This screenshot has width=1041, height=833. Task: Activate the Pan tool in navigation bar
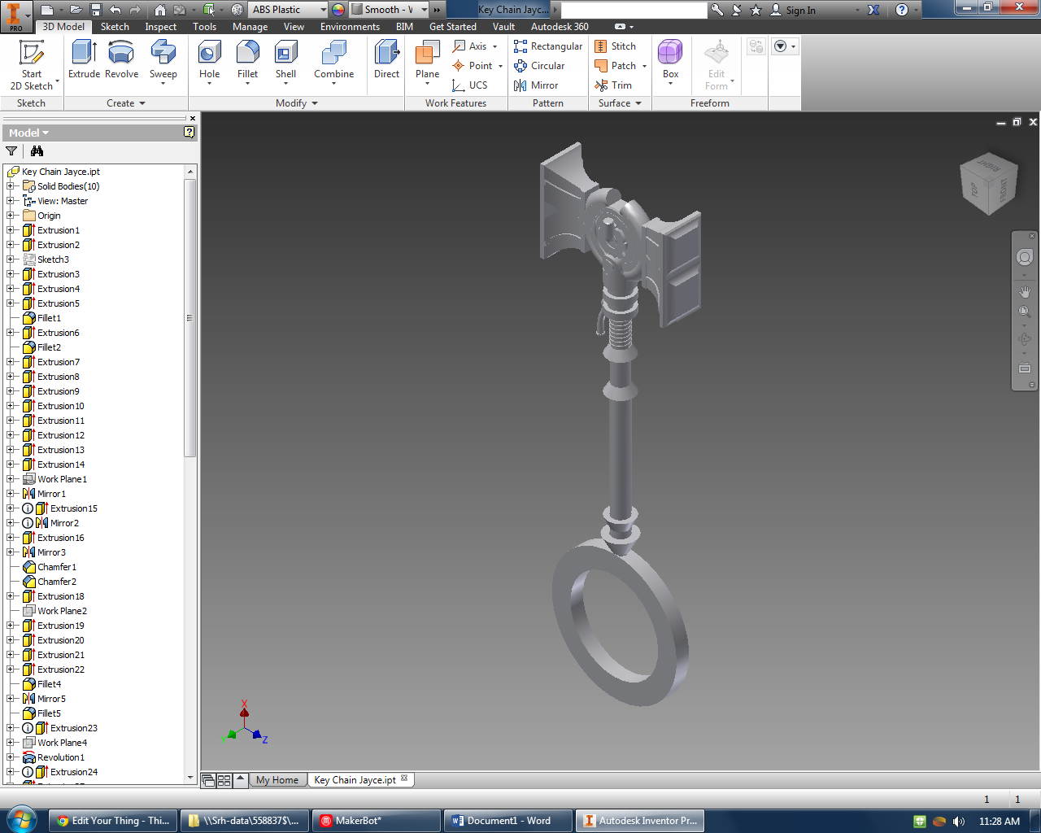[x=1025, y=291]
